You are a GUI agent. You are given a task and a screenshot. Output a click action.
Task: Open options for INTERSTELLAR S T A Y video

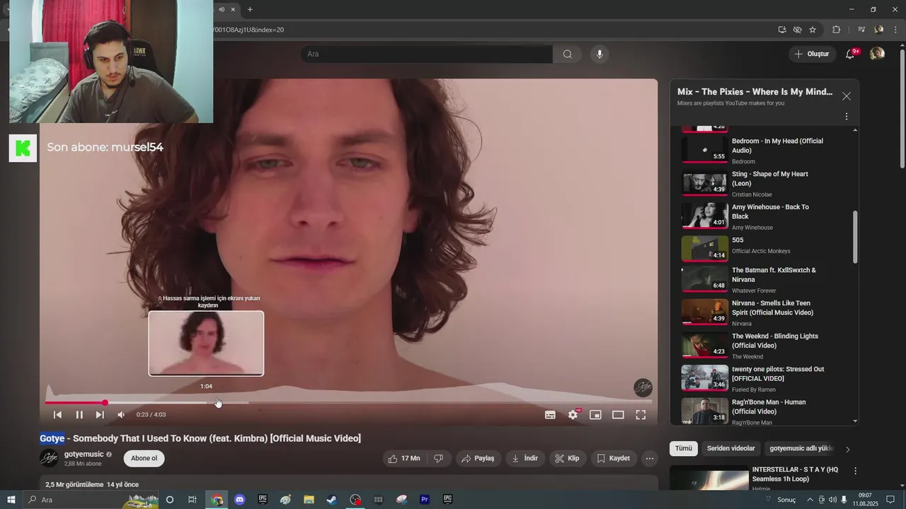pyautogui.click(x=855, y=471)
